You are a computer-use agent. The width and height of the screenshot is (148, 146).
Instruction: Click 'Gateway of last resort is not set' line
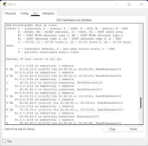[34, 59]
